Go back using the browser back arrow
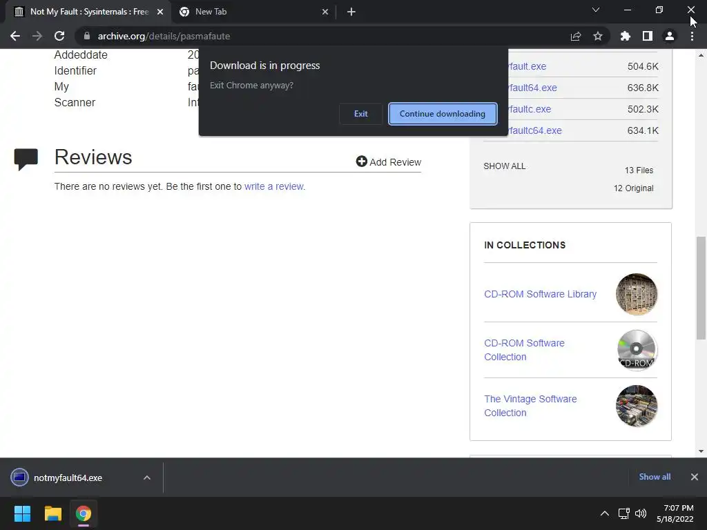707x530 pixels. point(15,36)
